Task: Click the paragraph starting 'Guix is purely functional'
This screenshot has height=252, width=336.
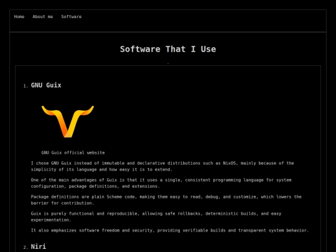Action: pyautogui.click(x=156, y=217)
